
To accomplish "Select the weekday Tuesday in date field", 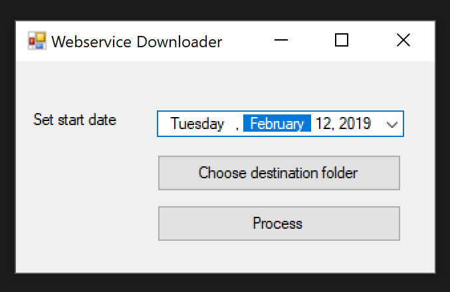I will point(197,124).
